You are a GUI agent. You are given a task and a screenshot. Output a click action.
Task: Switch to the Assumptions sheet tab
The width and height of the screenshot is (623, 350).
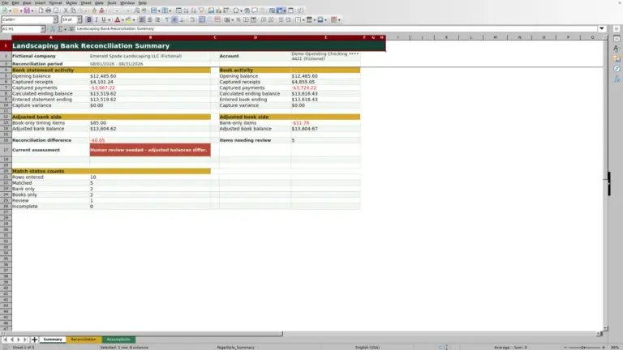tap(118, 339)
